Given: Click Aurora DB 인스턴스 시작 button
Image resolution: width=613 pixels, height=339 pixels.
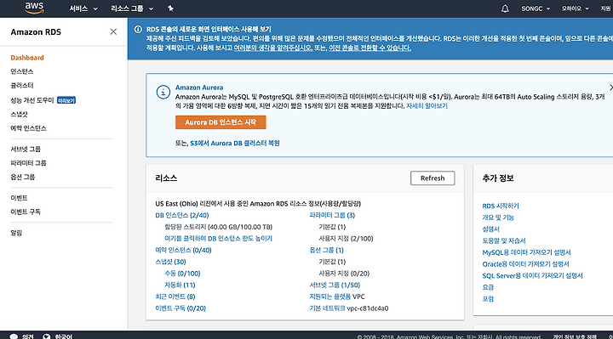Looking at the screenshot, I should click(x=221, y=122).
